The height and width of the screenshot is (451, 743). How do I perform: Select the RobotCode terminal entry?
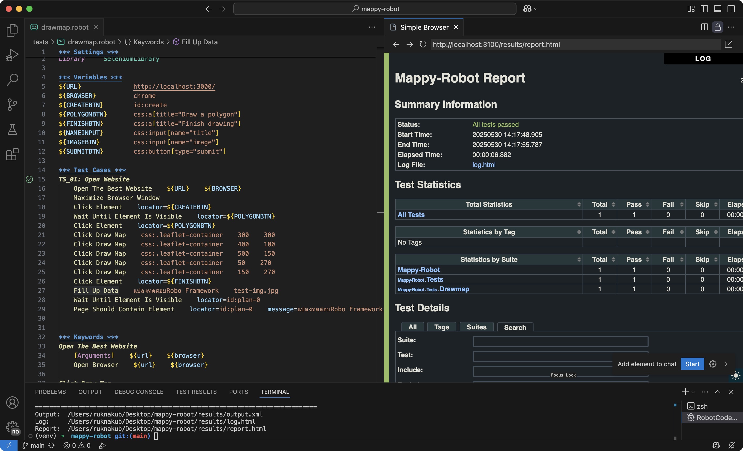[712, 417]
